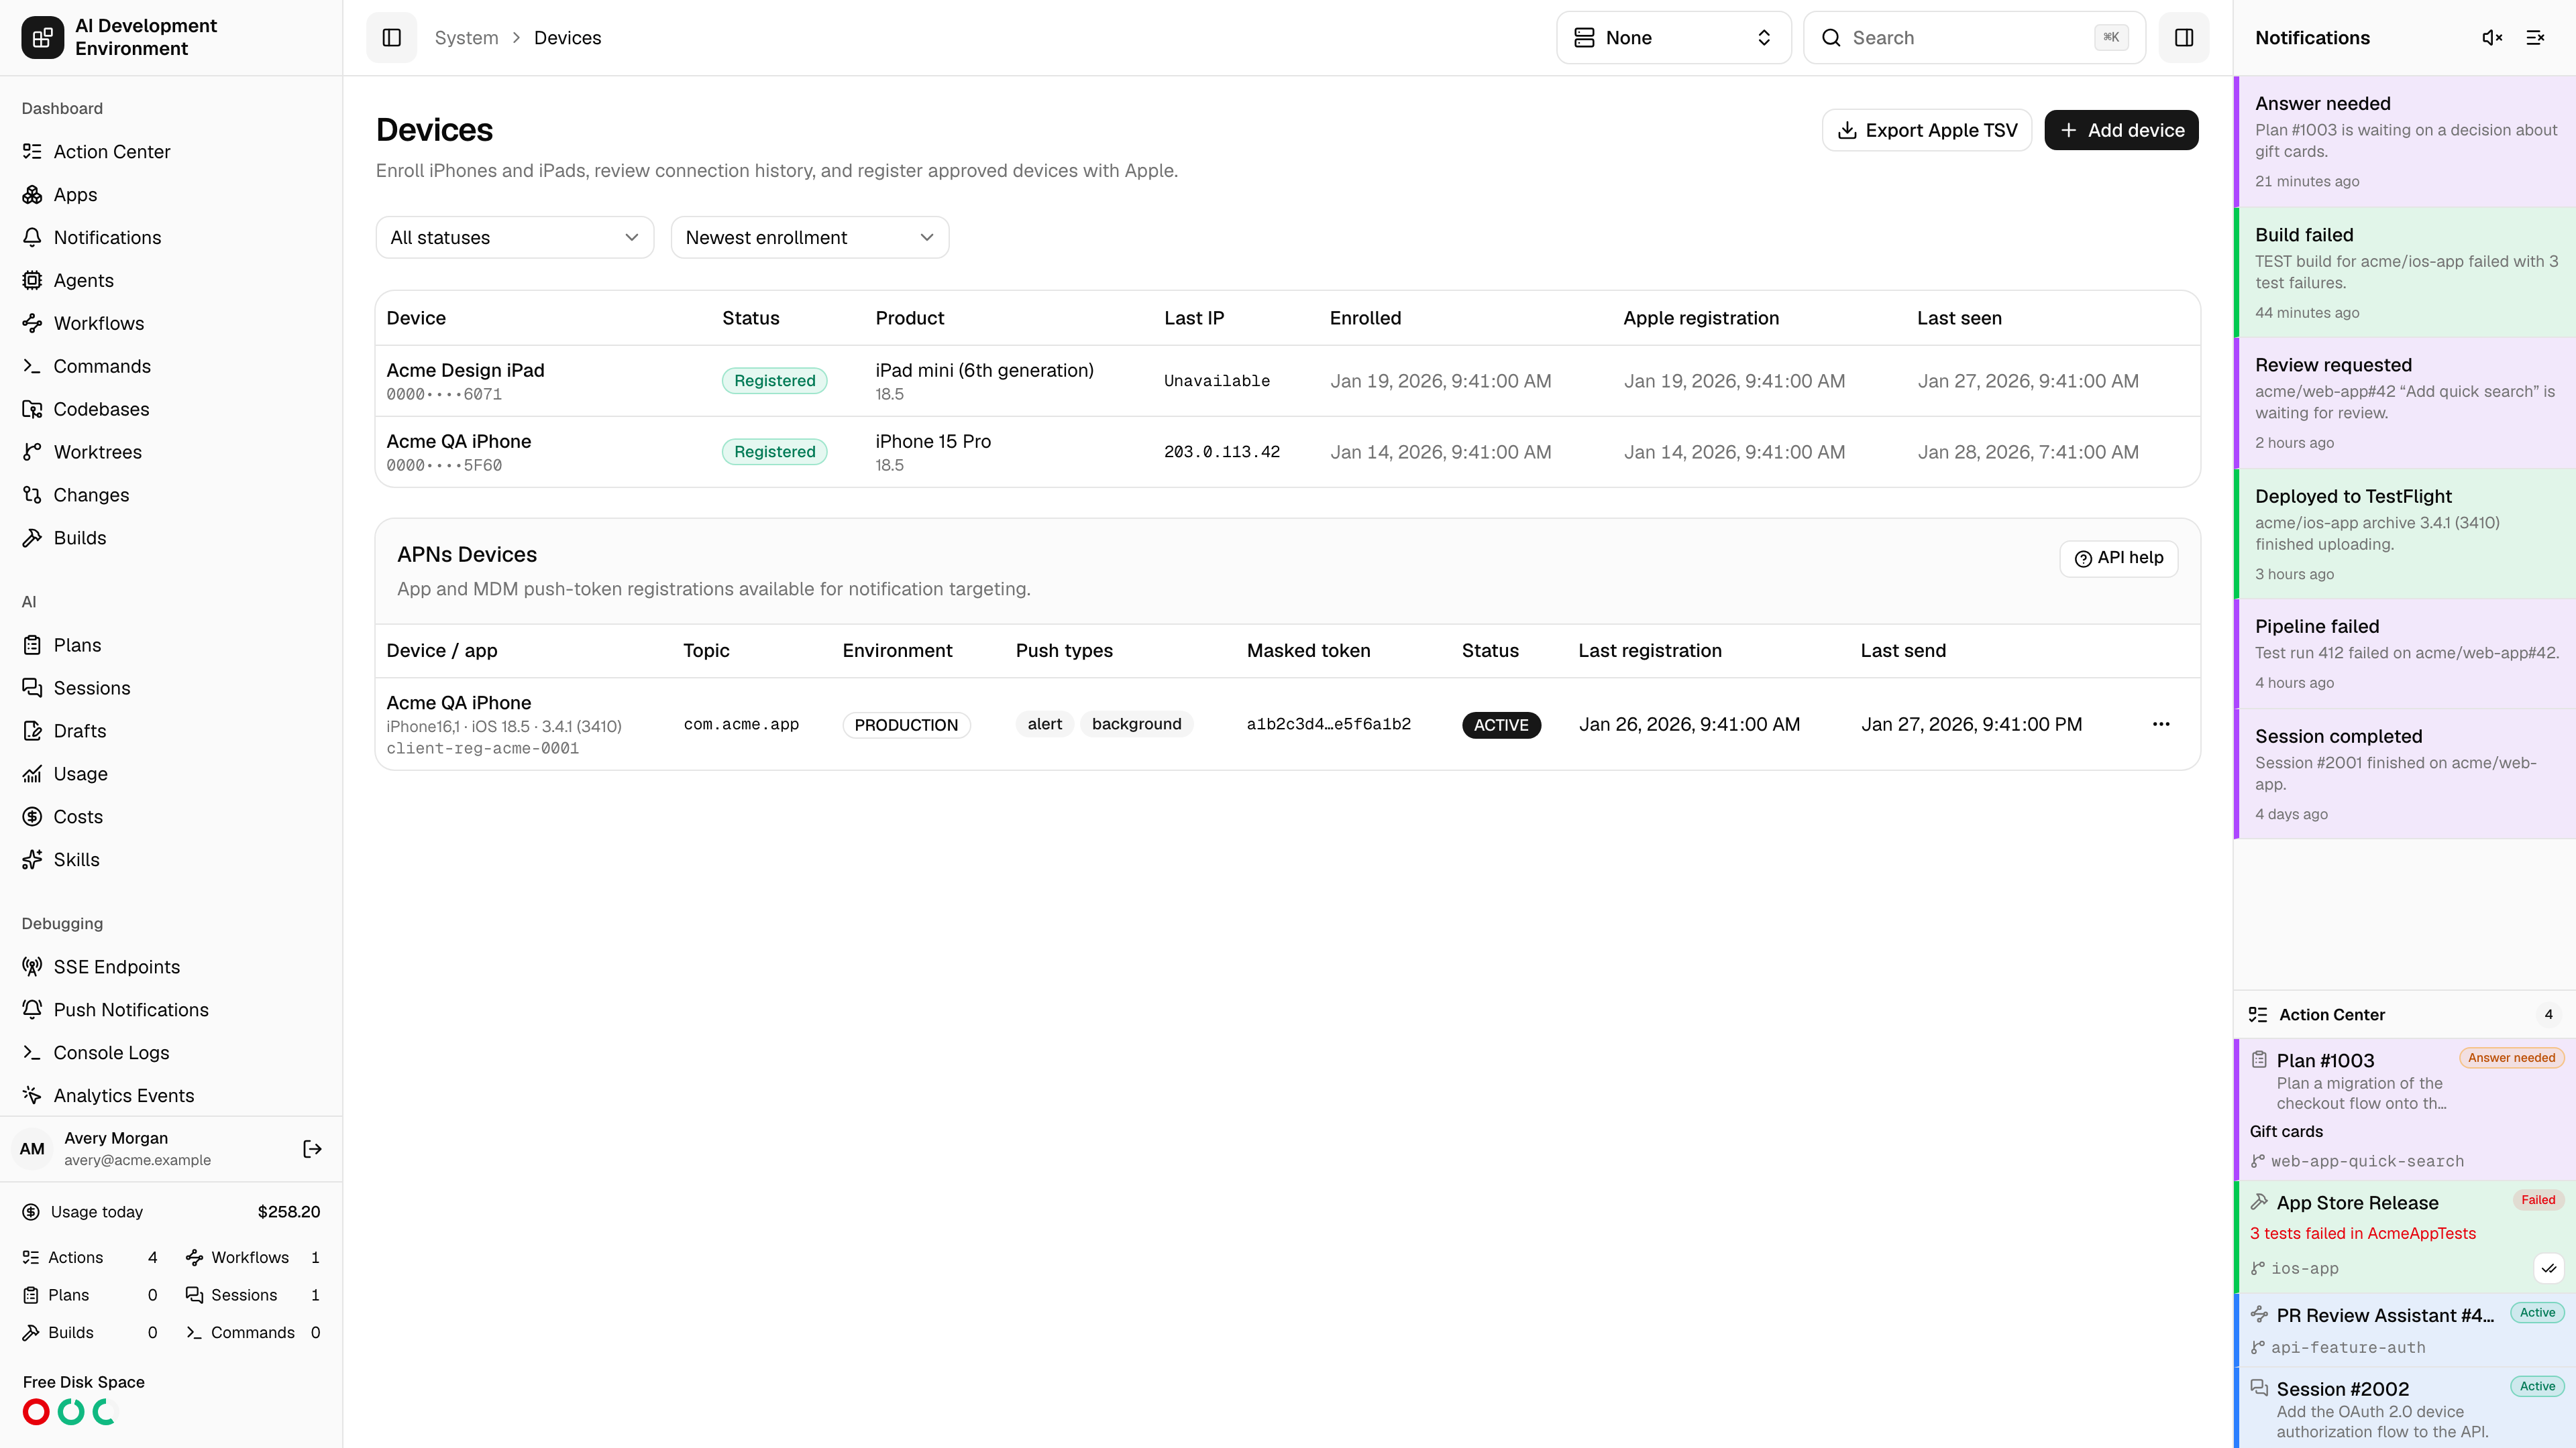Click the Skills sparkle icon
This screenshot has width=2576, height=1448.
point(32,860)
